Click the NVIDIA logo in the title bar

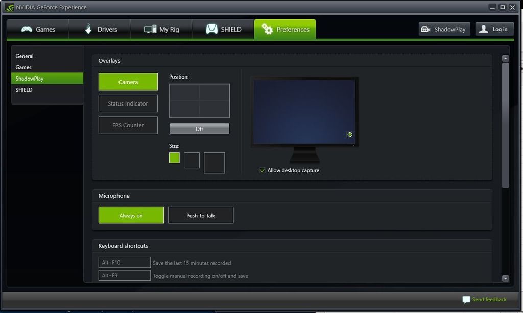point(9,7)
